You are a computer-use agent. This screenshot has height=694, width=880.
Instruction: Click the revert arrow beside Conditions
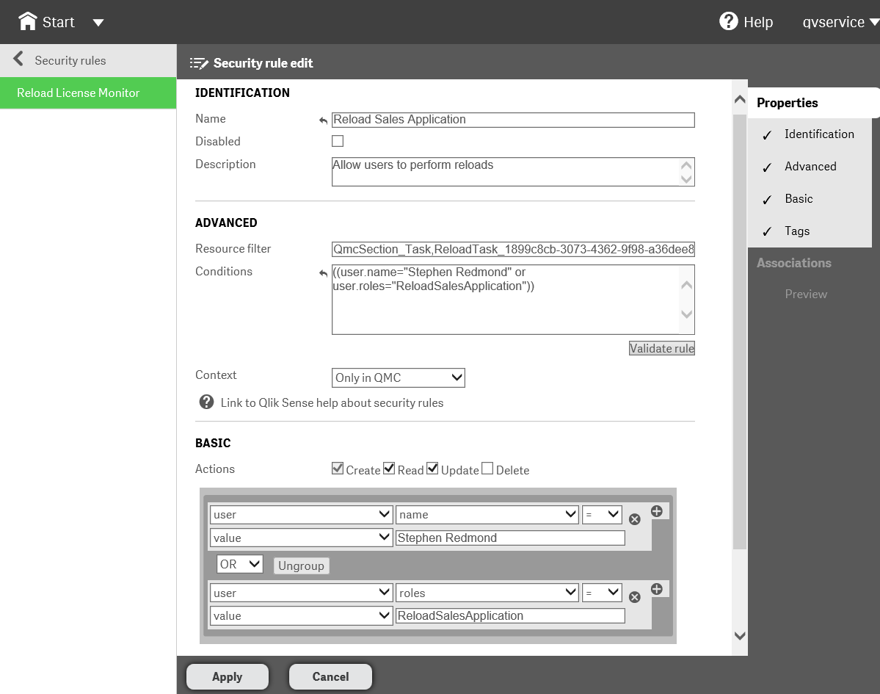(321, 272)
